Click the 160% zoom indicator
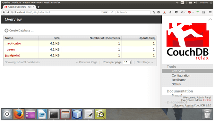214x121 pixels. (x=105, y=12)
